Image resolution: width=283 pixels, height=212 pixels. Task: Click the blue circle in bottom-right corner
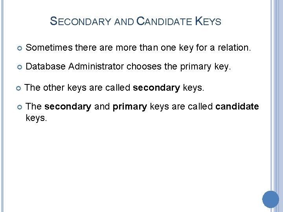click(x=270, y=199)
